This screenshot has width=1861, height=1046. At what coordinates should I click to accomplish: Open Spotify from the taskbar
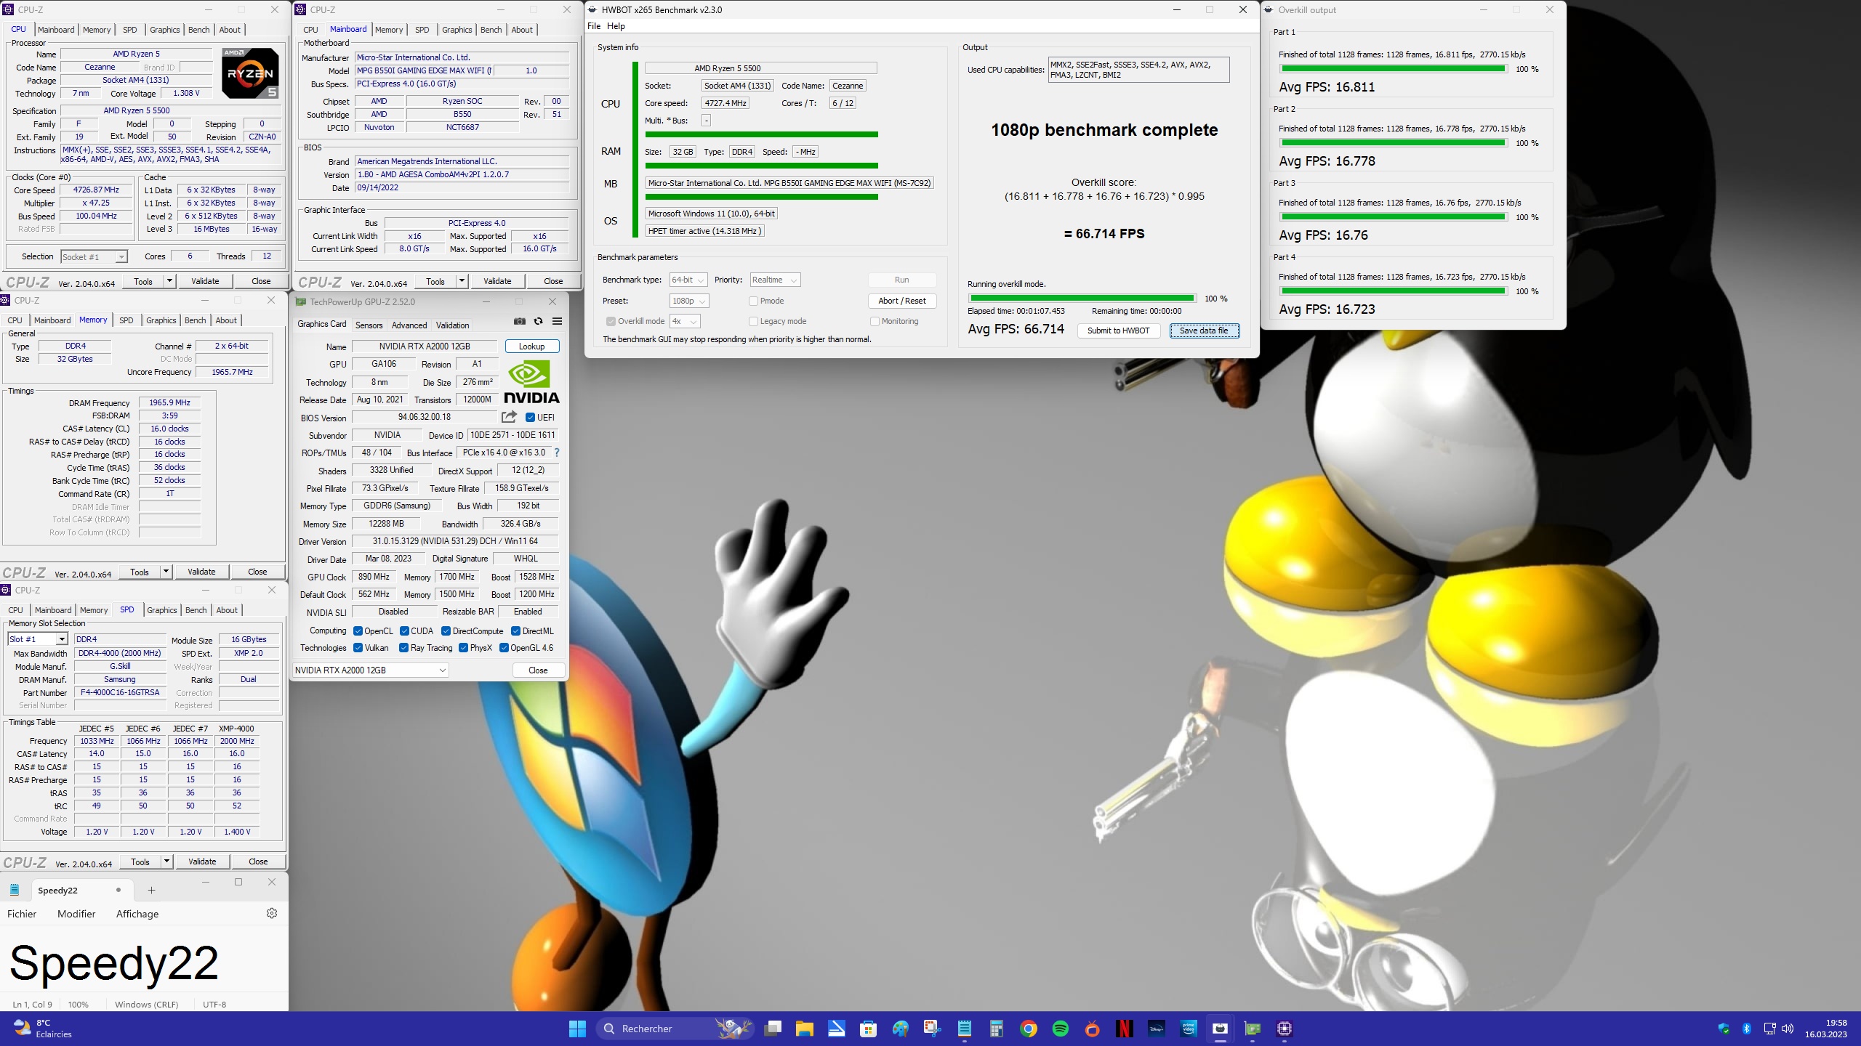[1061, 1029]
